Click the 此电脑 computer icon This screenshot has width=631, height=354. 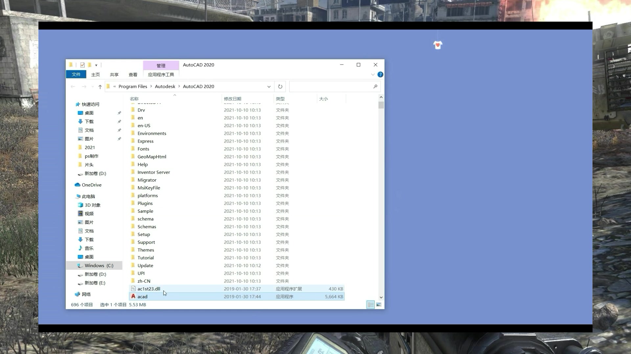78,196
